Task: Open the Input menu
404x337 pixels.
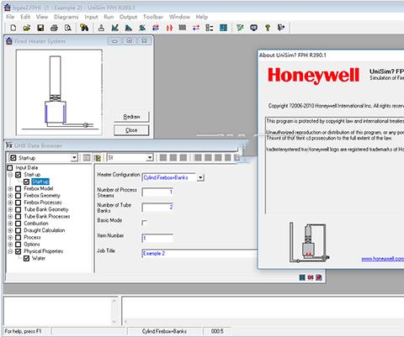Action: coord(91,17)
